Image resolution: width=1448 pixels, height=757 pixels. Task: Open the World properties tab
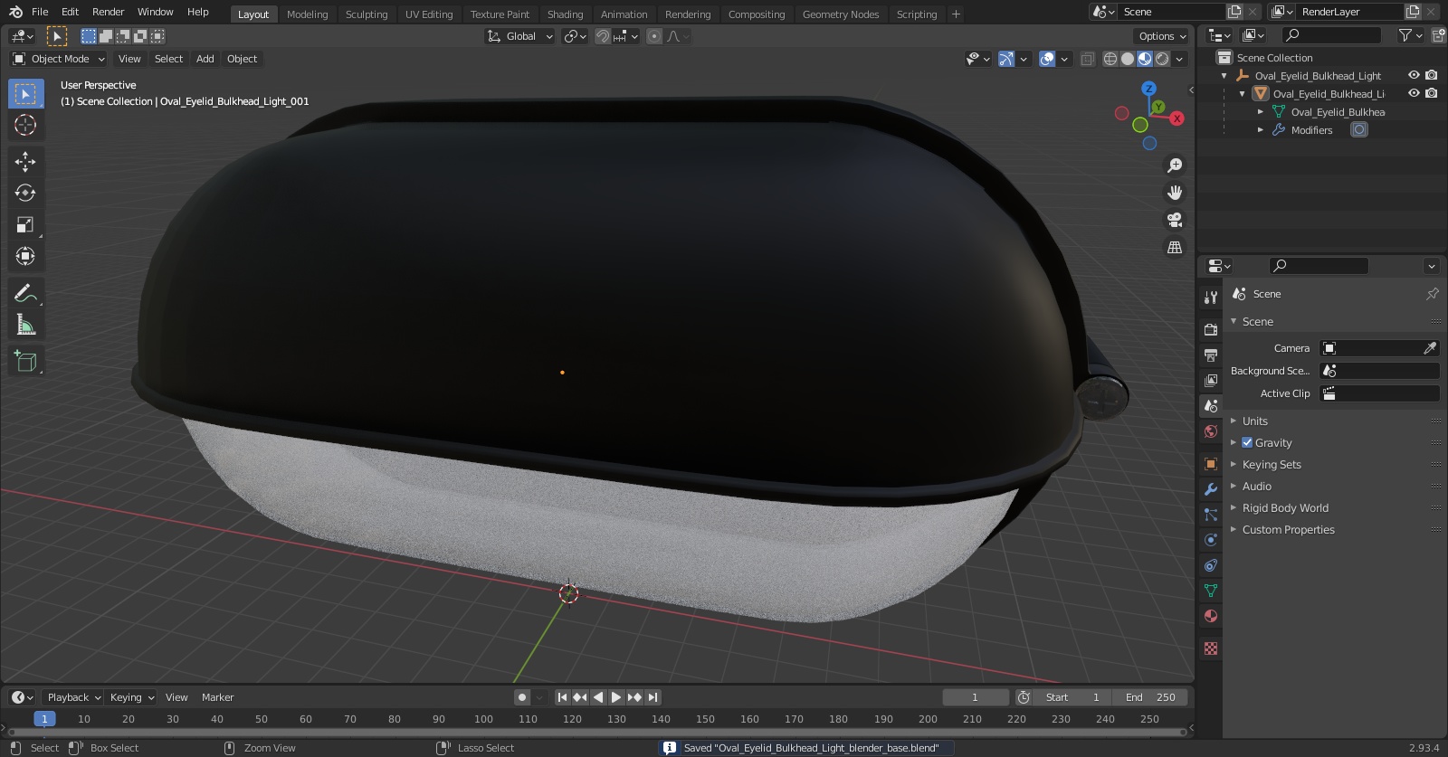[1211, 431]
